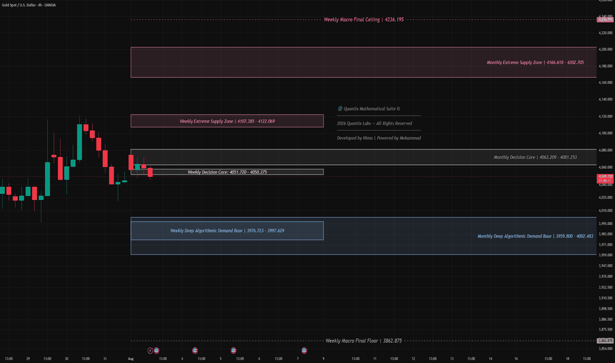Select the Monthly Extreme Supply Zone label
The image size is (615, 363).
pyautogui.click(x=535, y=63)
